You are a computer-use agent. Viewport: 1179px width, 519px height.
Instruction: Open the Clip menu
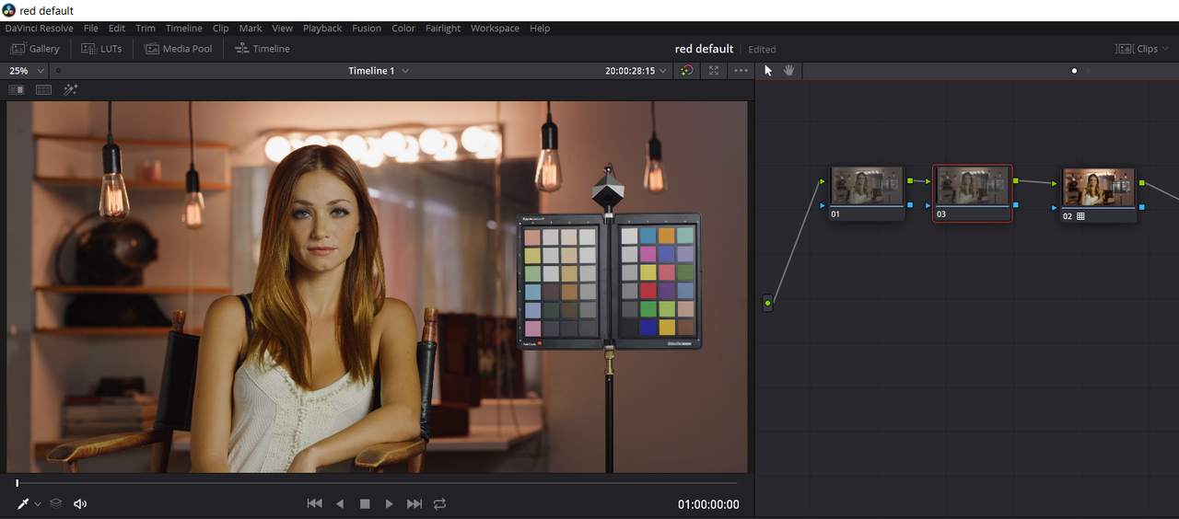pos(221,29)
